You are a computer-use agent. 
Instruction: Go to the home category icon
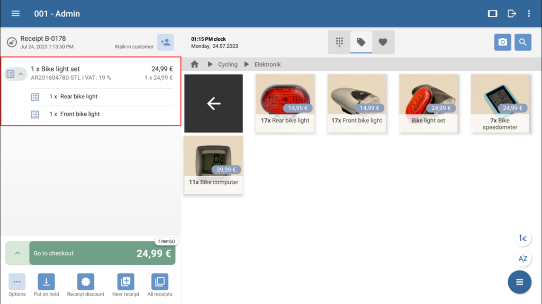[195, 65]
